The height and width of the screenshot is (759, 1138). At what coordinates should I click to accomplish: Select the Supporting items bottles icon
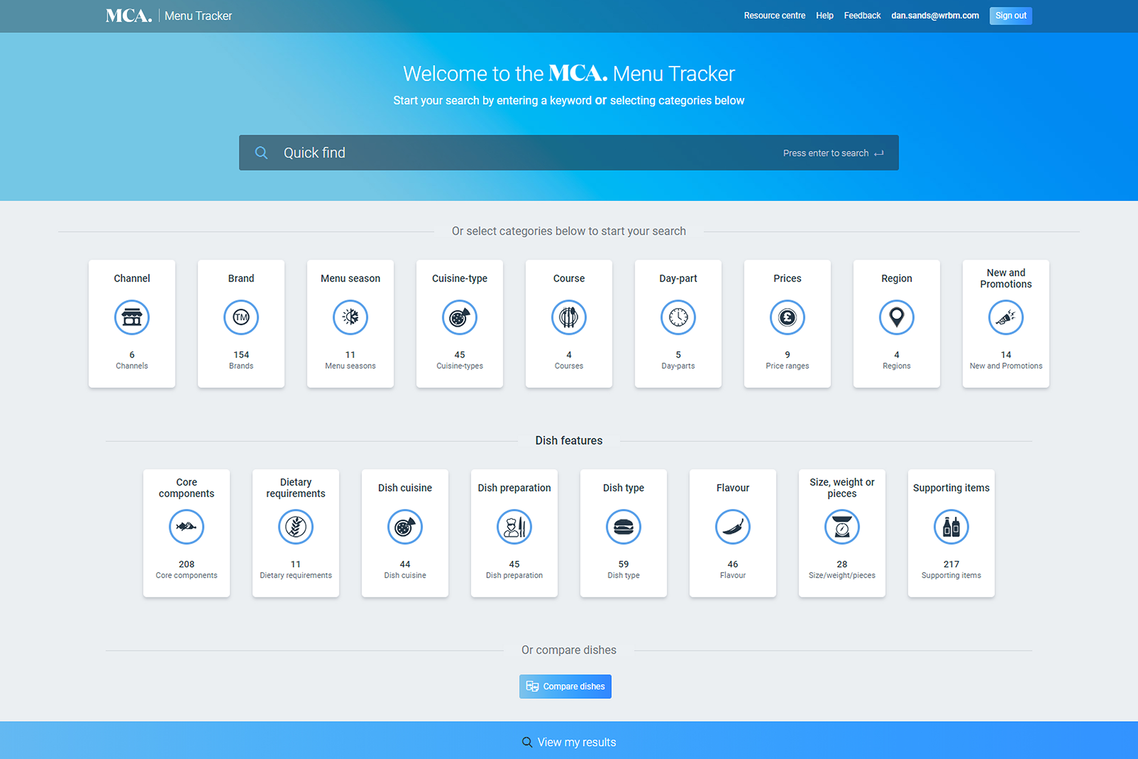pyautogui.click(x=951, y=527)
